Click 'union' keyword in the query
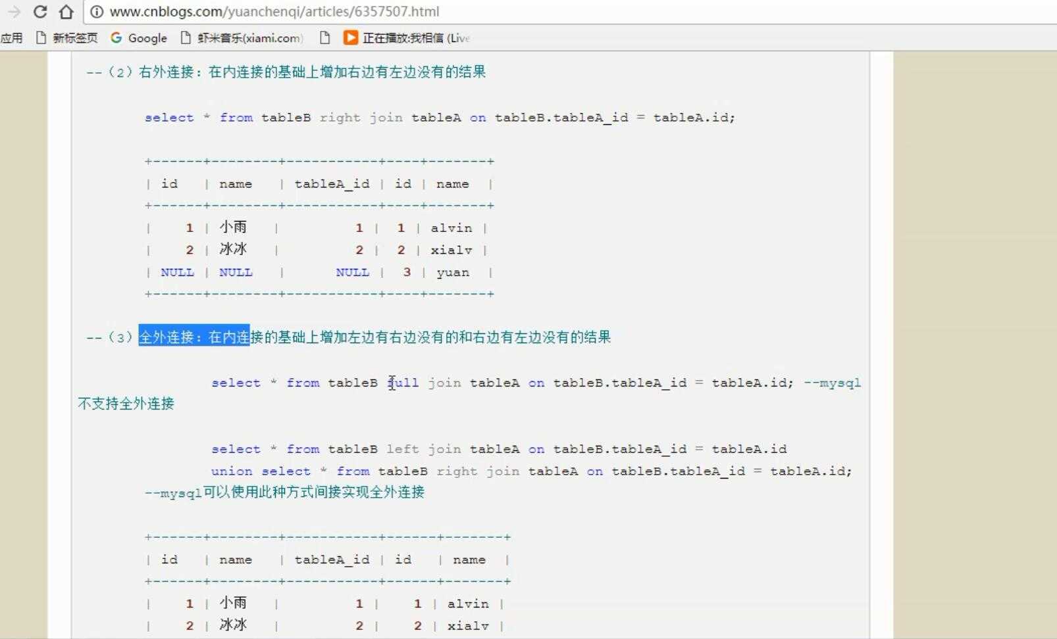The width and height of the screenshot is (1057, 639). [232, 471]
